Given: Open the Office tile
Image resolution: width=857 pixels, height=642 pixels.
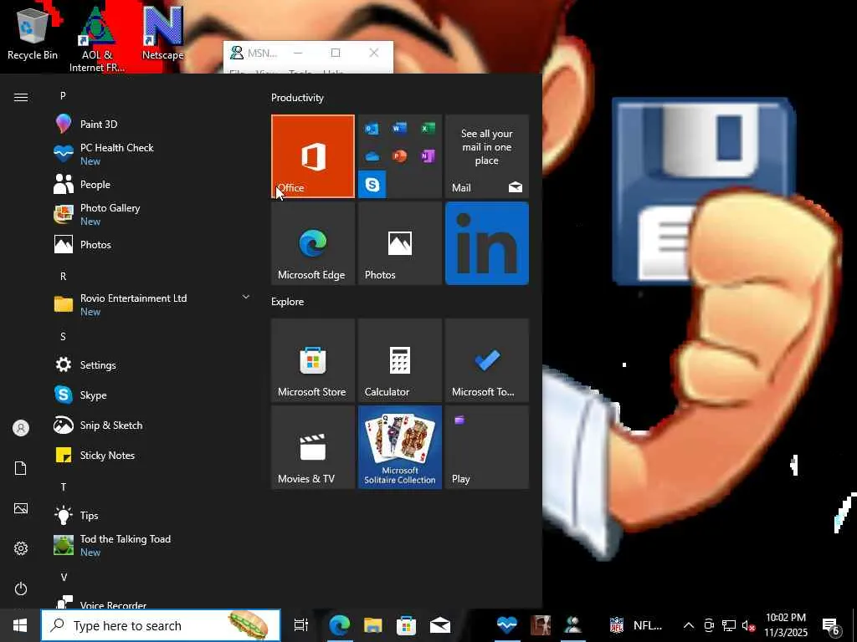Looking at the screenshot, I should (313, 156).
